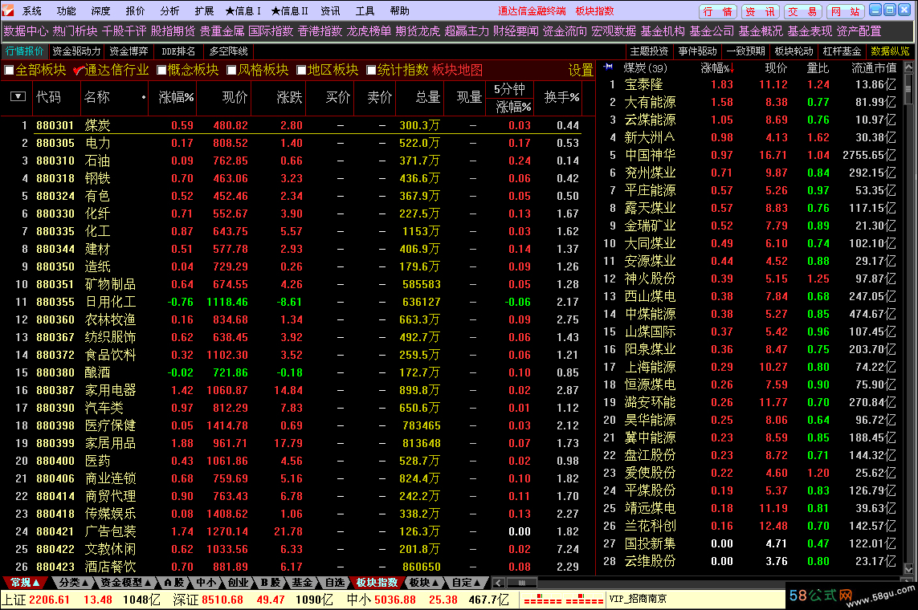Enable the 风格板块 checkbox
This screenshot has width=918, height=610.
coord(231,70)
